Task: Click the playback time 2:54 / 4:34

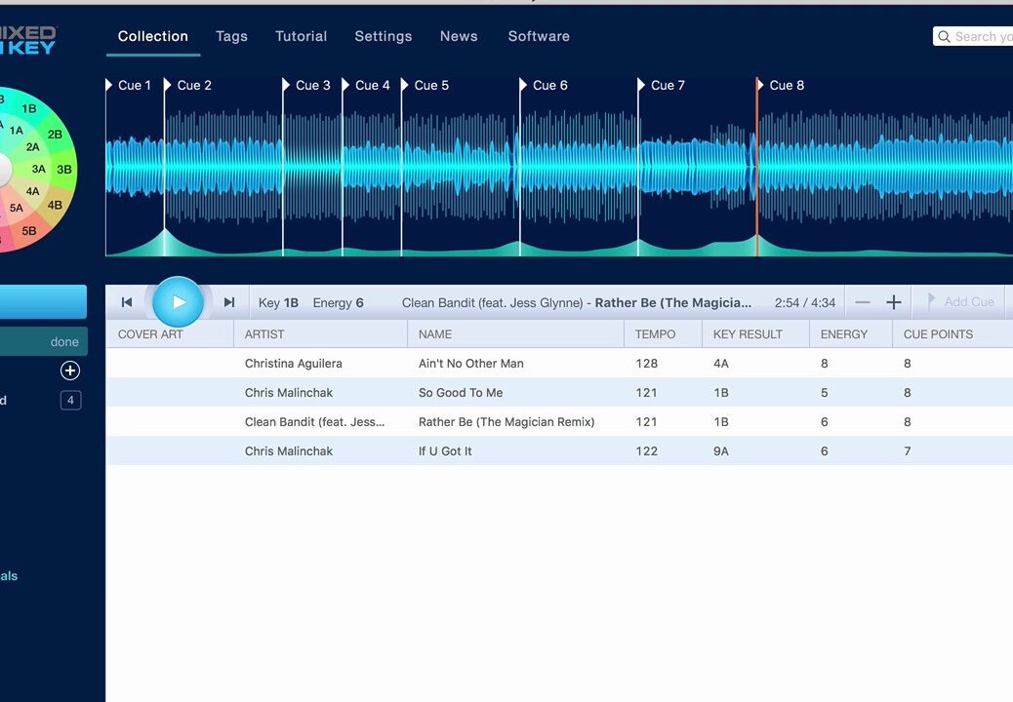Action: pos(805,302)
